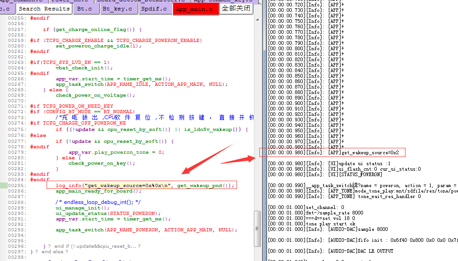Click the if (get_charge_online_flag()) line
This screenshot has height=261, width=458.
[x=92, y=30]
